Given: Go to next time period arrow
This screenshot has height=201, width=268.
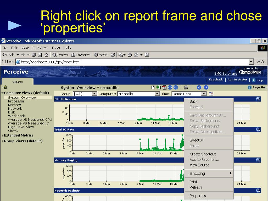Looking at the screenshot, I should click(206, 87).
